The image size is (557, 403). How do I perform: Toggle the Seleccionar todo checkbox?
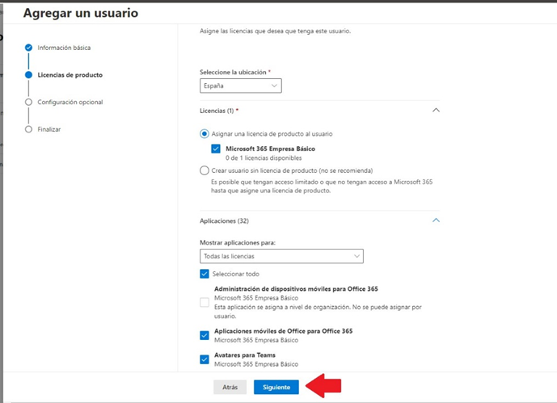point(205,274)
